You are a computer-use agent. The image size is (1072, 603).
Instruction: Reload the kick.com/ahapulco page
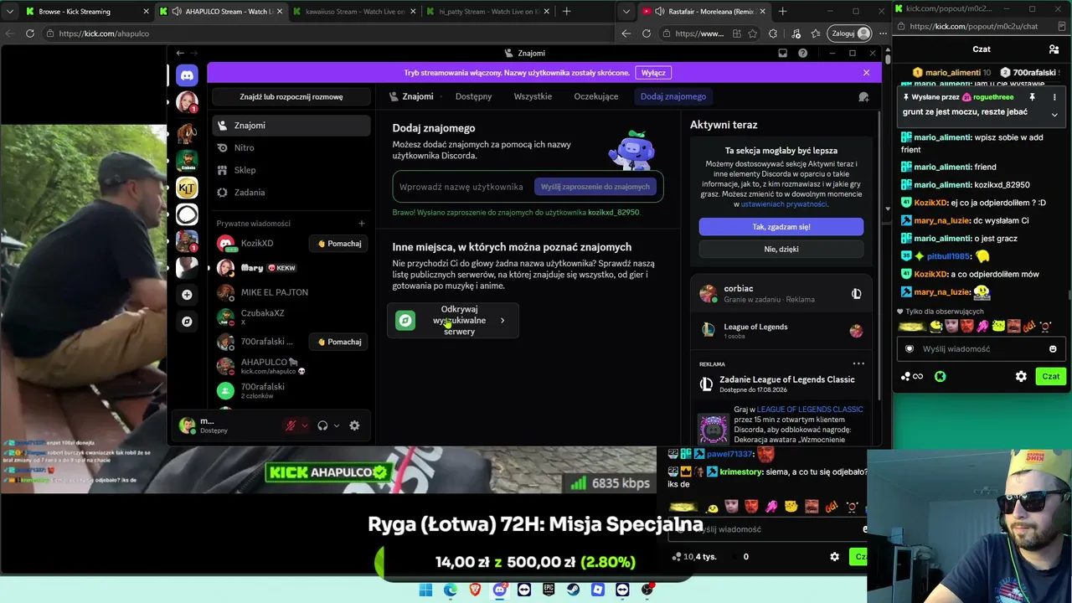pos(30,33)
